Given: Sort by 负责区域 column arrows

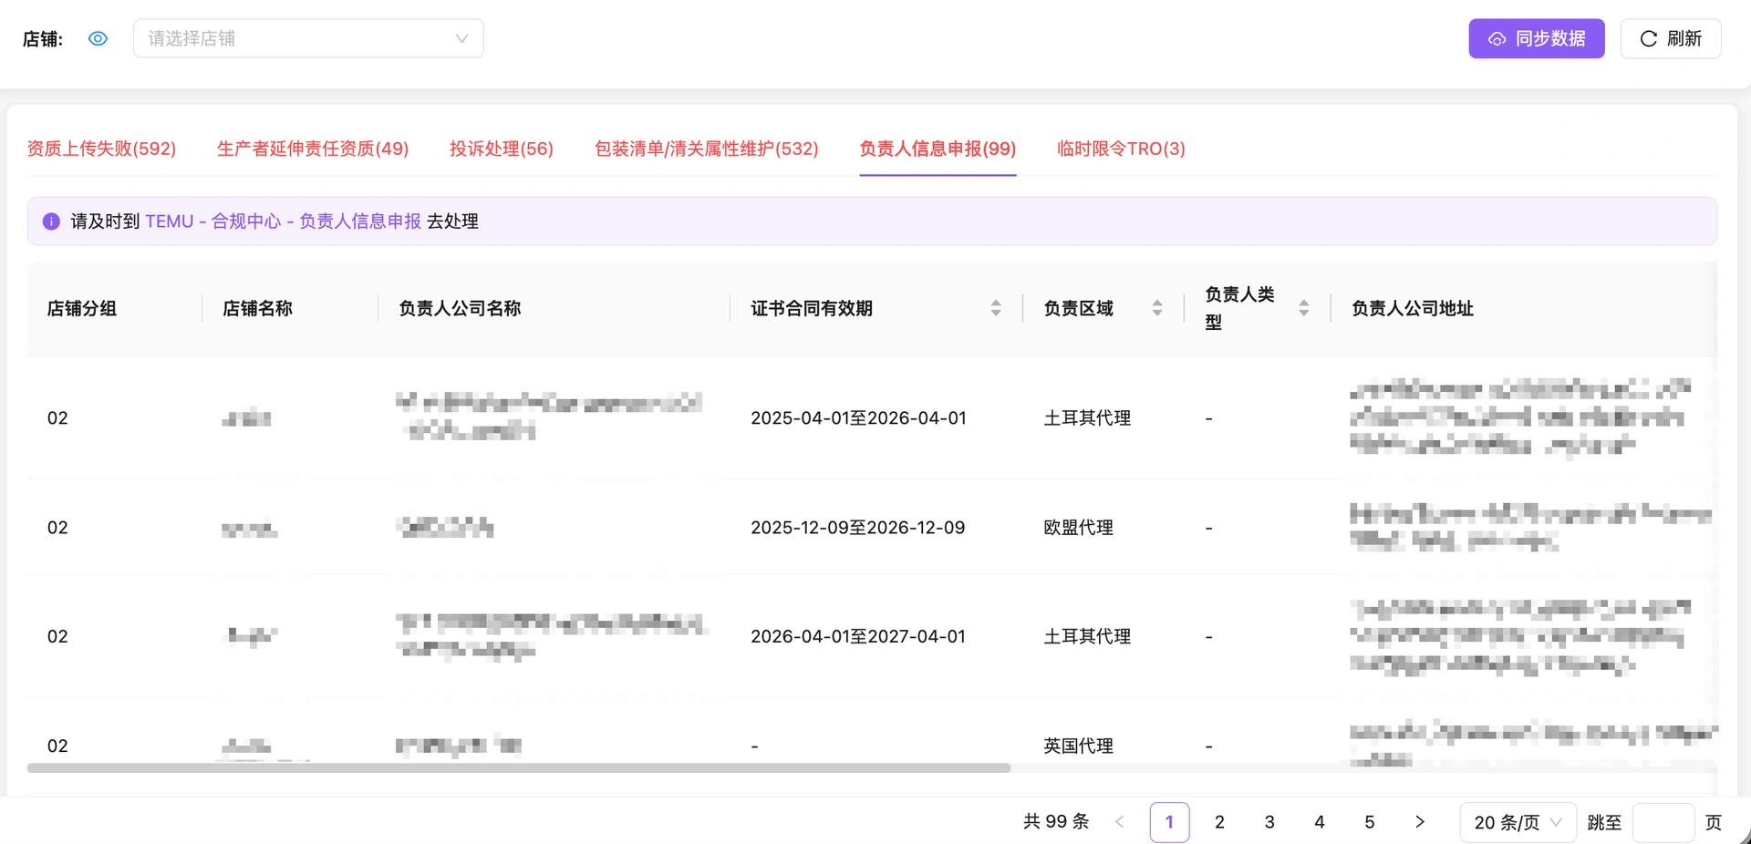Looking at the screenshot, I should tap(1157, 308).
